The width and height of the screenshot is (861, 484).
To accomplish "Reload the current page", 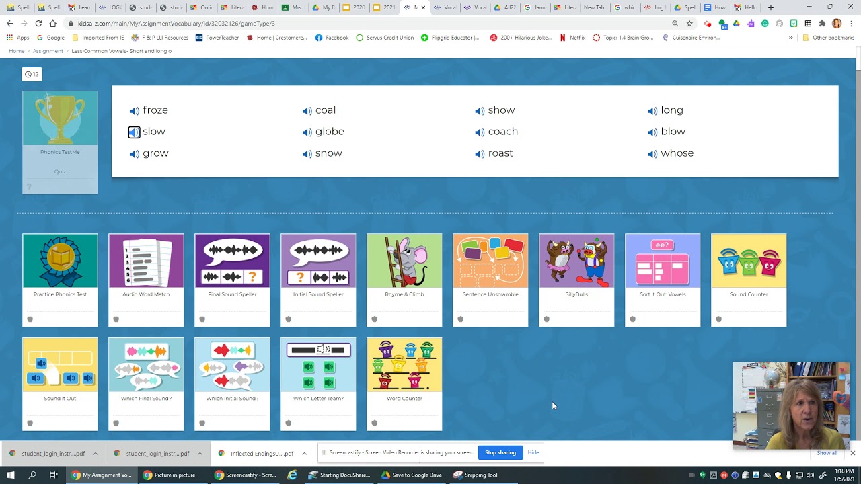I will [x=38, y=24].
